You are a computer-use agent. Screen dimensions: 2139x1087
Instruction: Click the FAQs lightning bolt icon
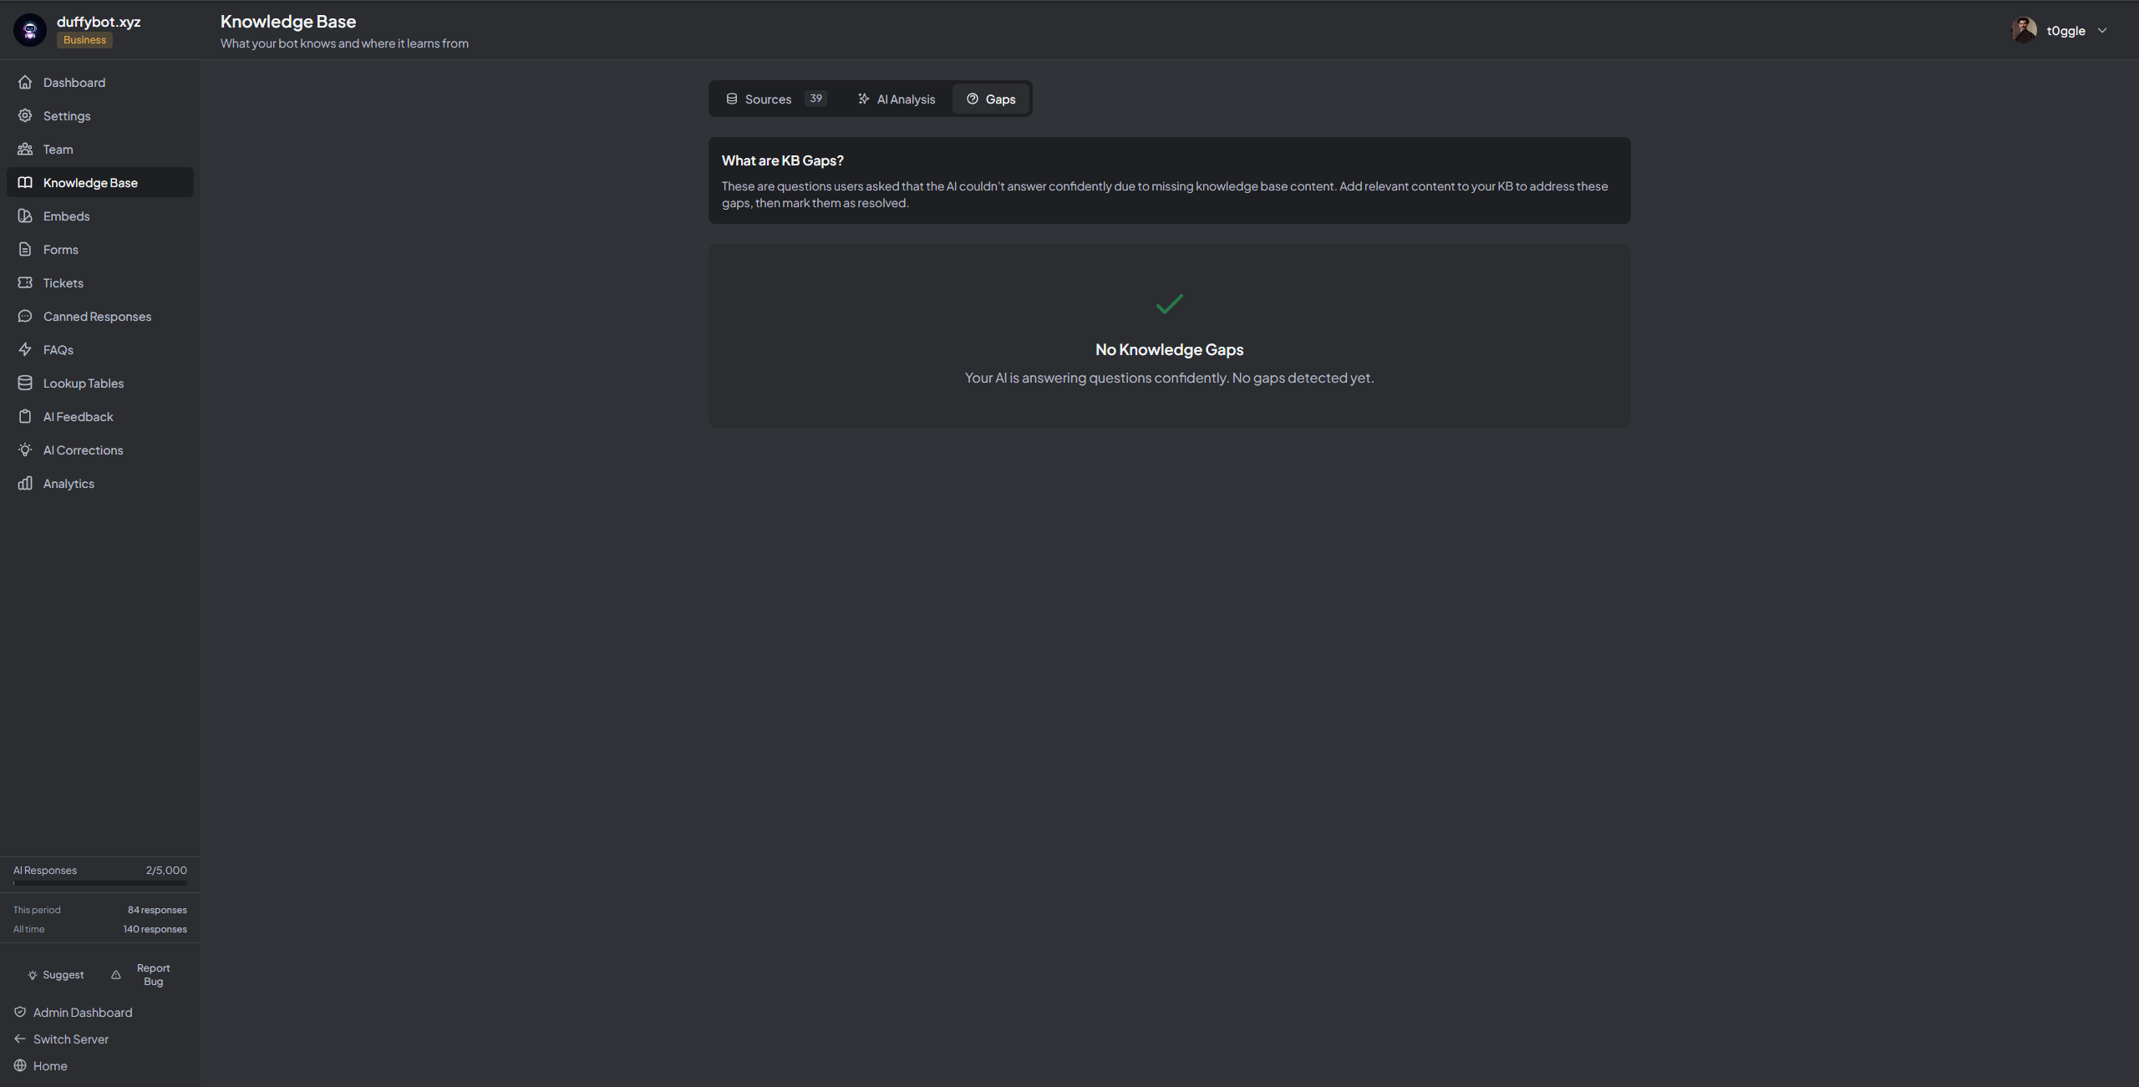[25, 349]
